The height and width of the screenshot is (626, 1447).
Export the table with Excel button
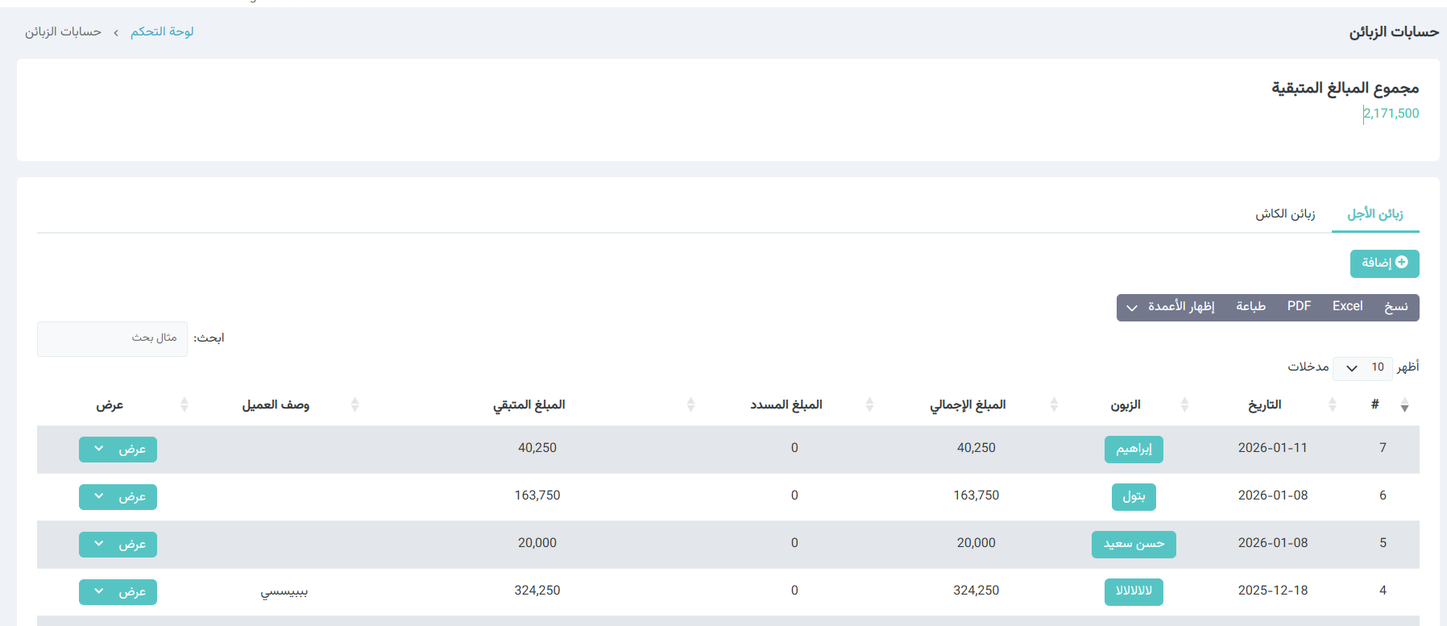(1347, 307)
